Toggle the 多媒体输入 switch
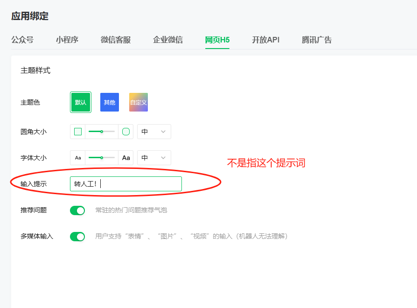 pyautogui.click(x=77, y=237)
